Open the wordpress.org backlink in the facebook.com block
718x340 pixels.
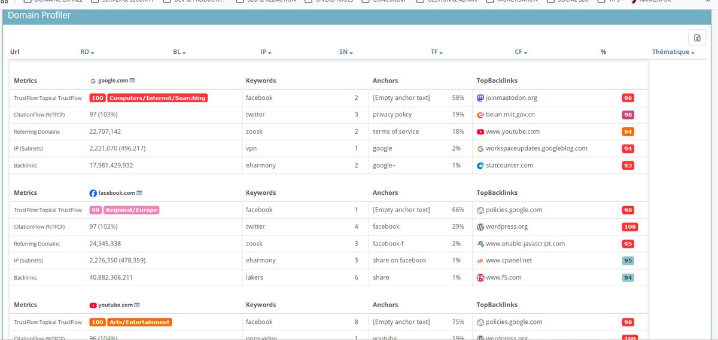coord(507,227)
